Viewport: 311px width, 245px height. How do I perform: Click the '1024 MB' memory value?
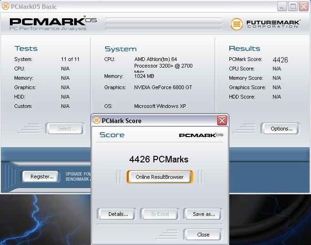(144, 76)
